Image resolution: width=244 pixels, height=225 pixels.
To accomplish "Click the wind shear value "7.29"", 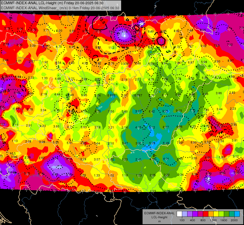I will pos(165,79).
